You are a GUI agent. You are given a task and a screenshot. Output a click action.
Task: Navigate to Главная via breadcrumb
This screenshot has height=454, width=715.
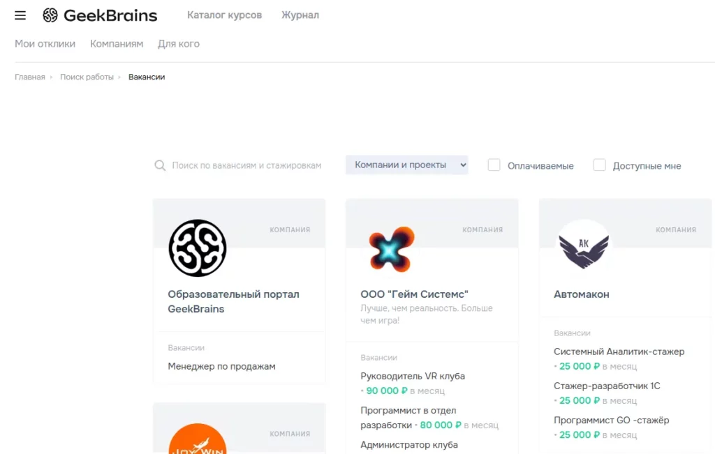[x=29, y=77]
